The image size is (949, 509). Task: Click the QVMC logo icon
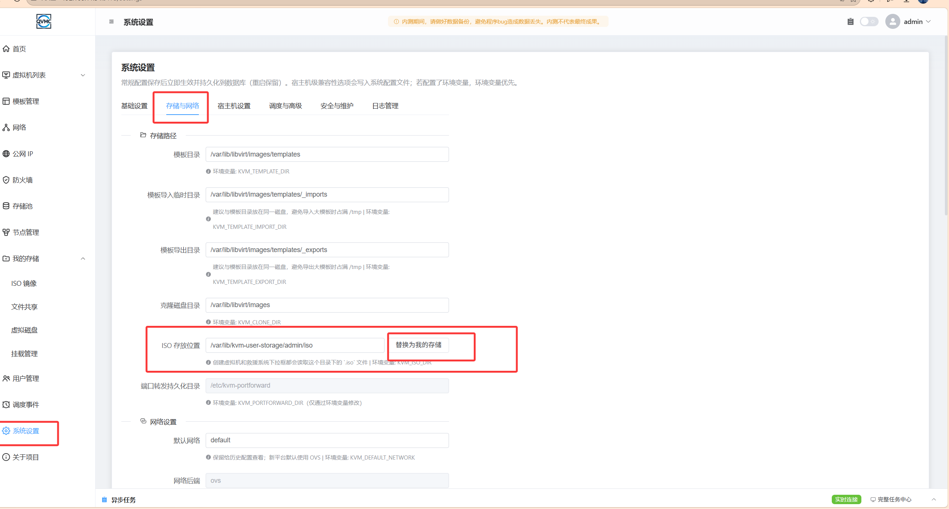pos(44,21)
